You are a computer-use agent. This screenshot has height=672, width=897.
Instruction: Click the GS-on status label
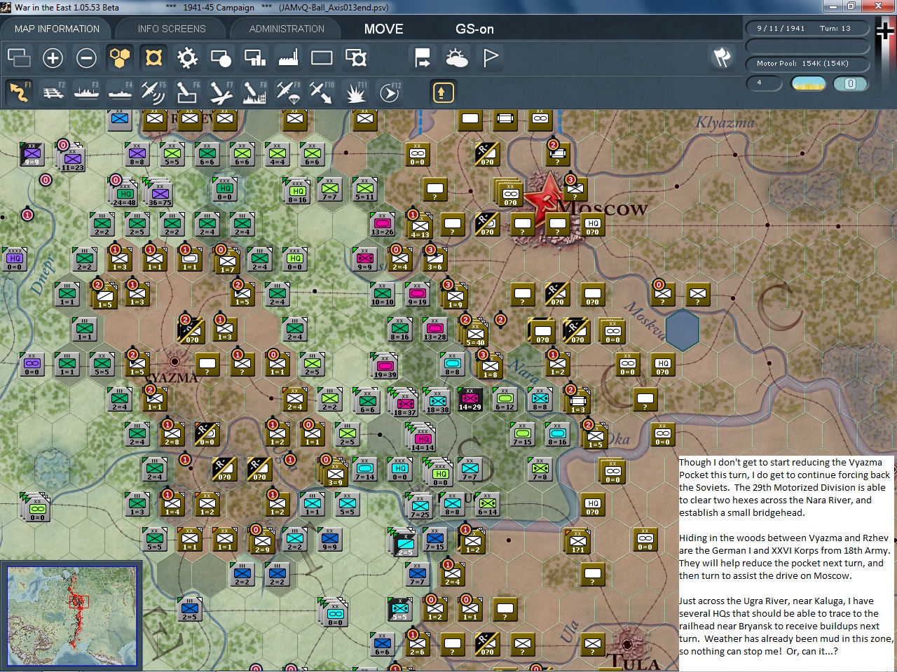[x=474, y=29]
